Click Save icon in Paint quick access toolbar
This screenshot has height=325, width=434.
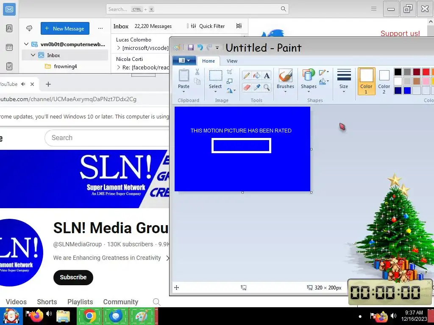click(x=191, y=47)
